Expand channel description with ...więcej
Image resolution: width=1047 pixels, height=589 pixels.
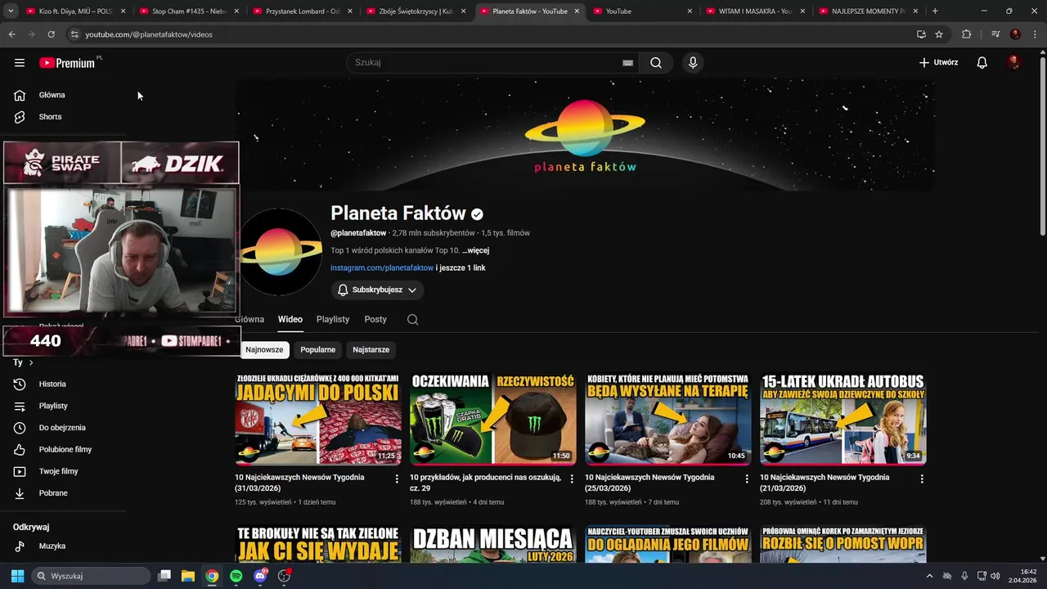coord(475,250)
